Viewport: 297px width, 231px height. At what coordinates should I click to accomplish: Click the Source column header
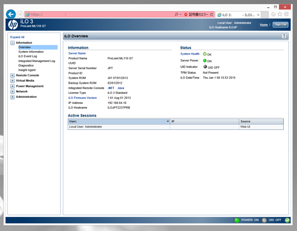point(261,121)
